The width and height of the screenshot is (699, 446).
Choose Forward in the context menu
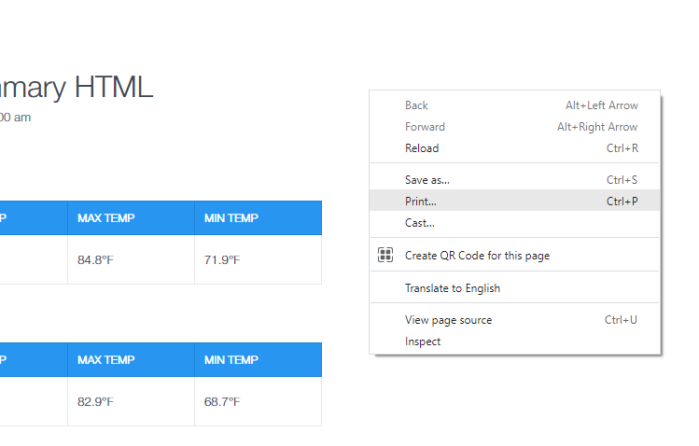425,127
